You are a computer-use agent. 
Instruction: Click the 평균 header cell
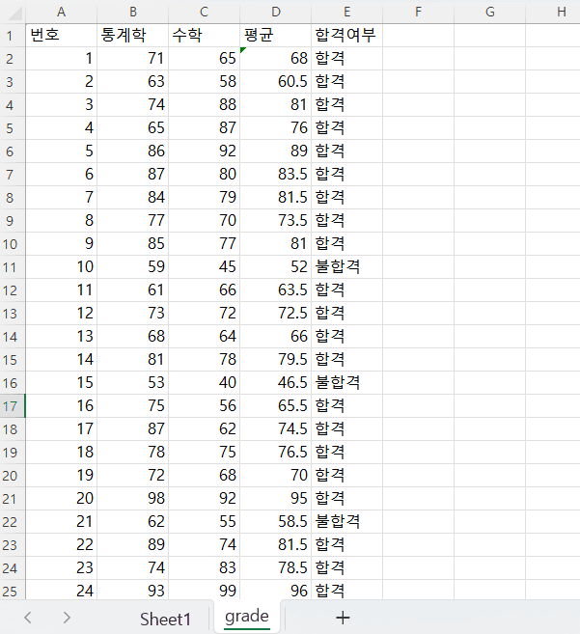coord(276,35)
